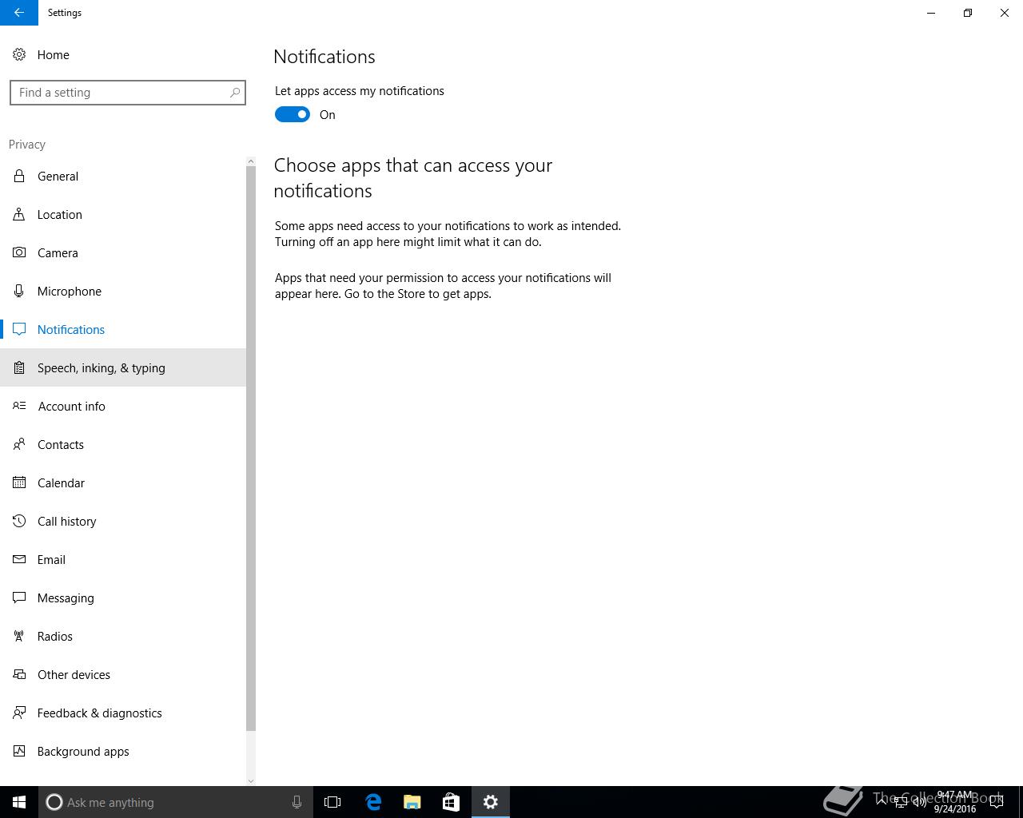1023x818 pixels.
Task: Open Other devices page
Action: (x=123, y=674)
